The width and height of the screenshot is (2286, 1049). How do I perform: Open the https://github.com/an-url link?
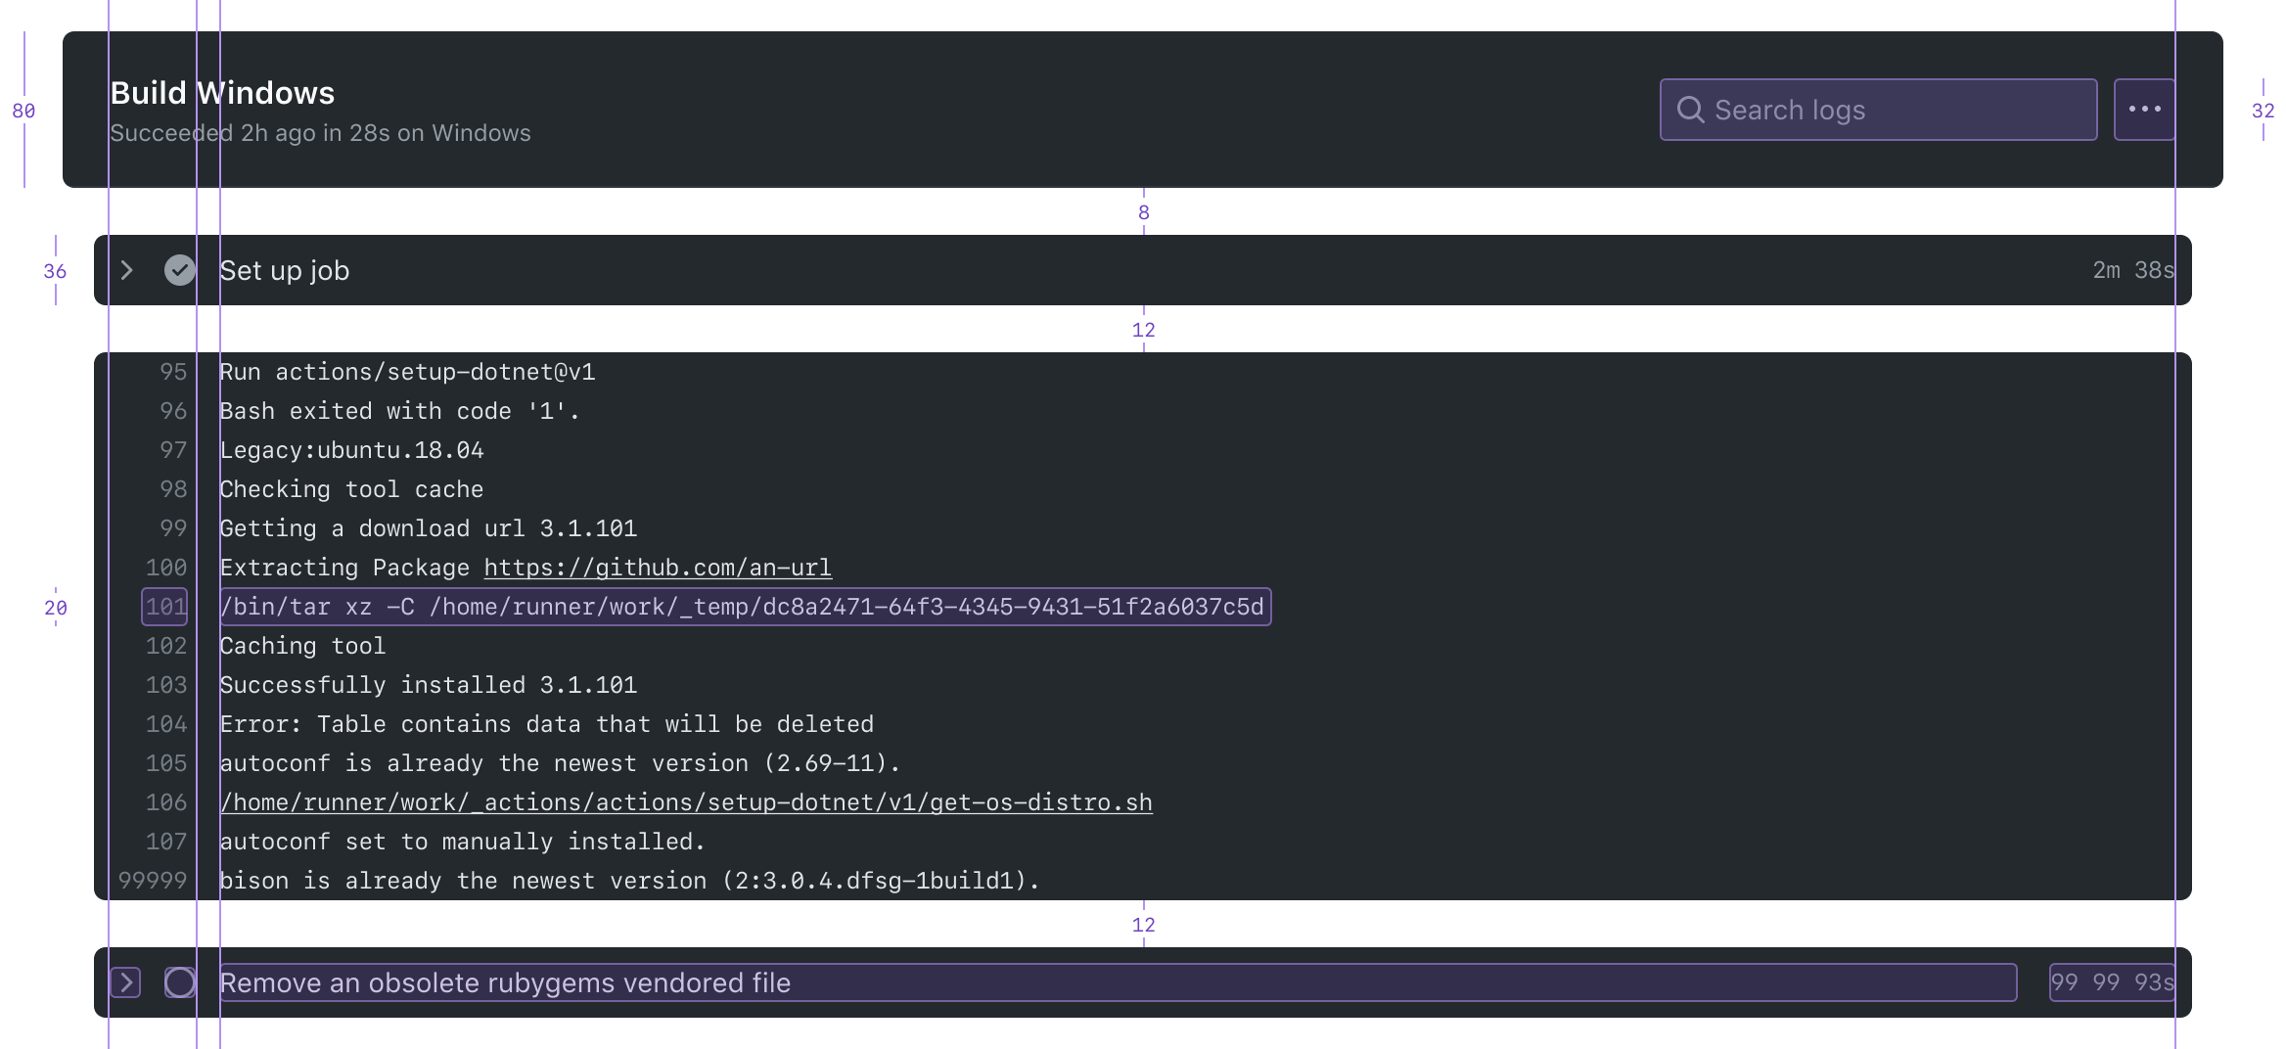[656, 568]
